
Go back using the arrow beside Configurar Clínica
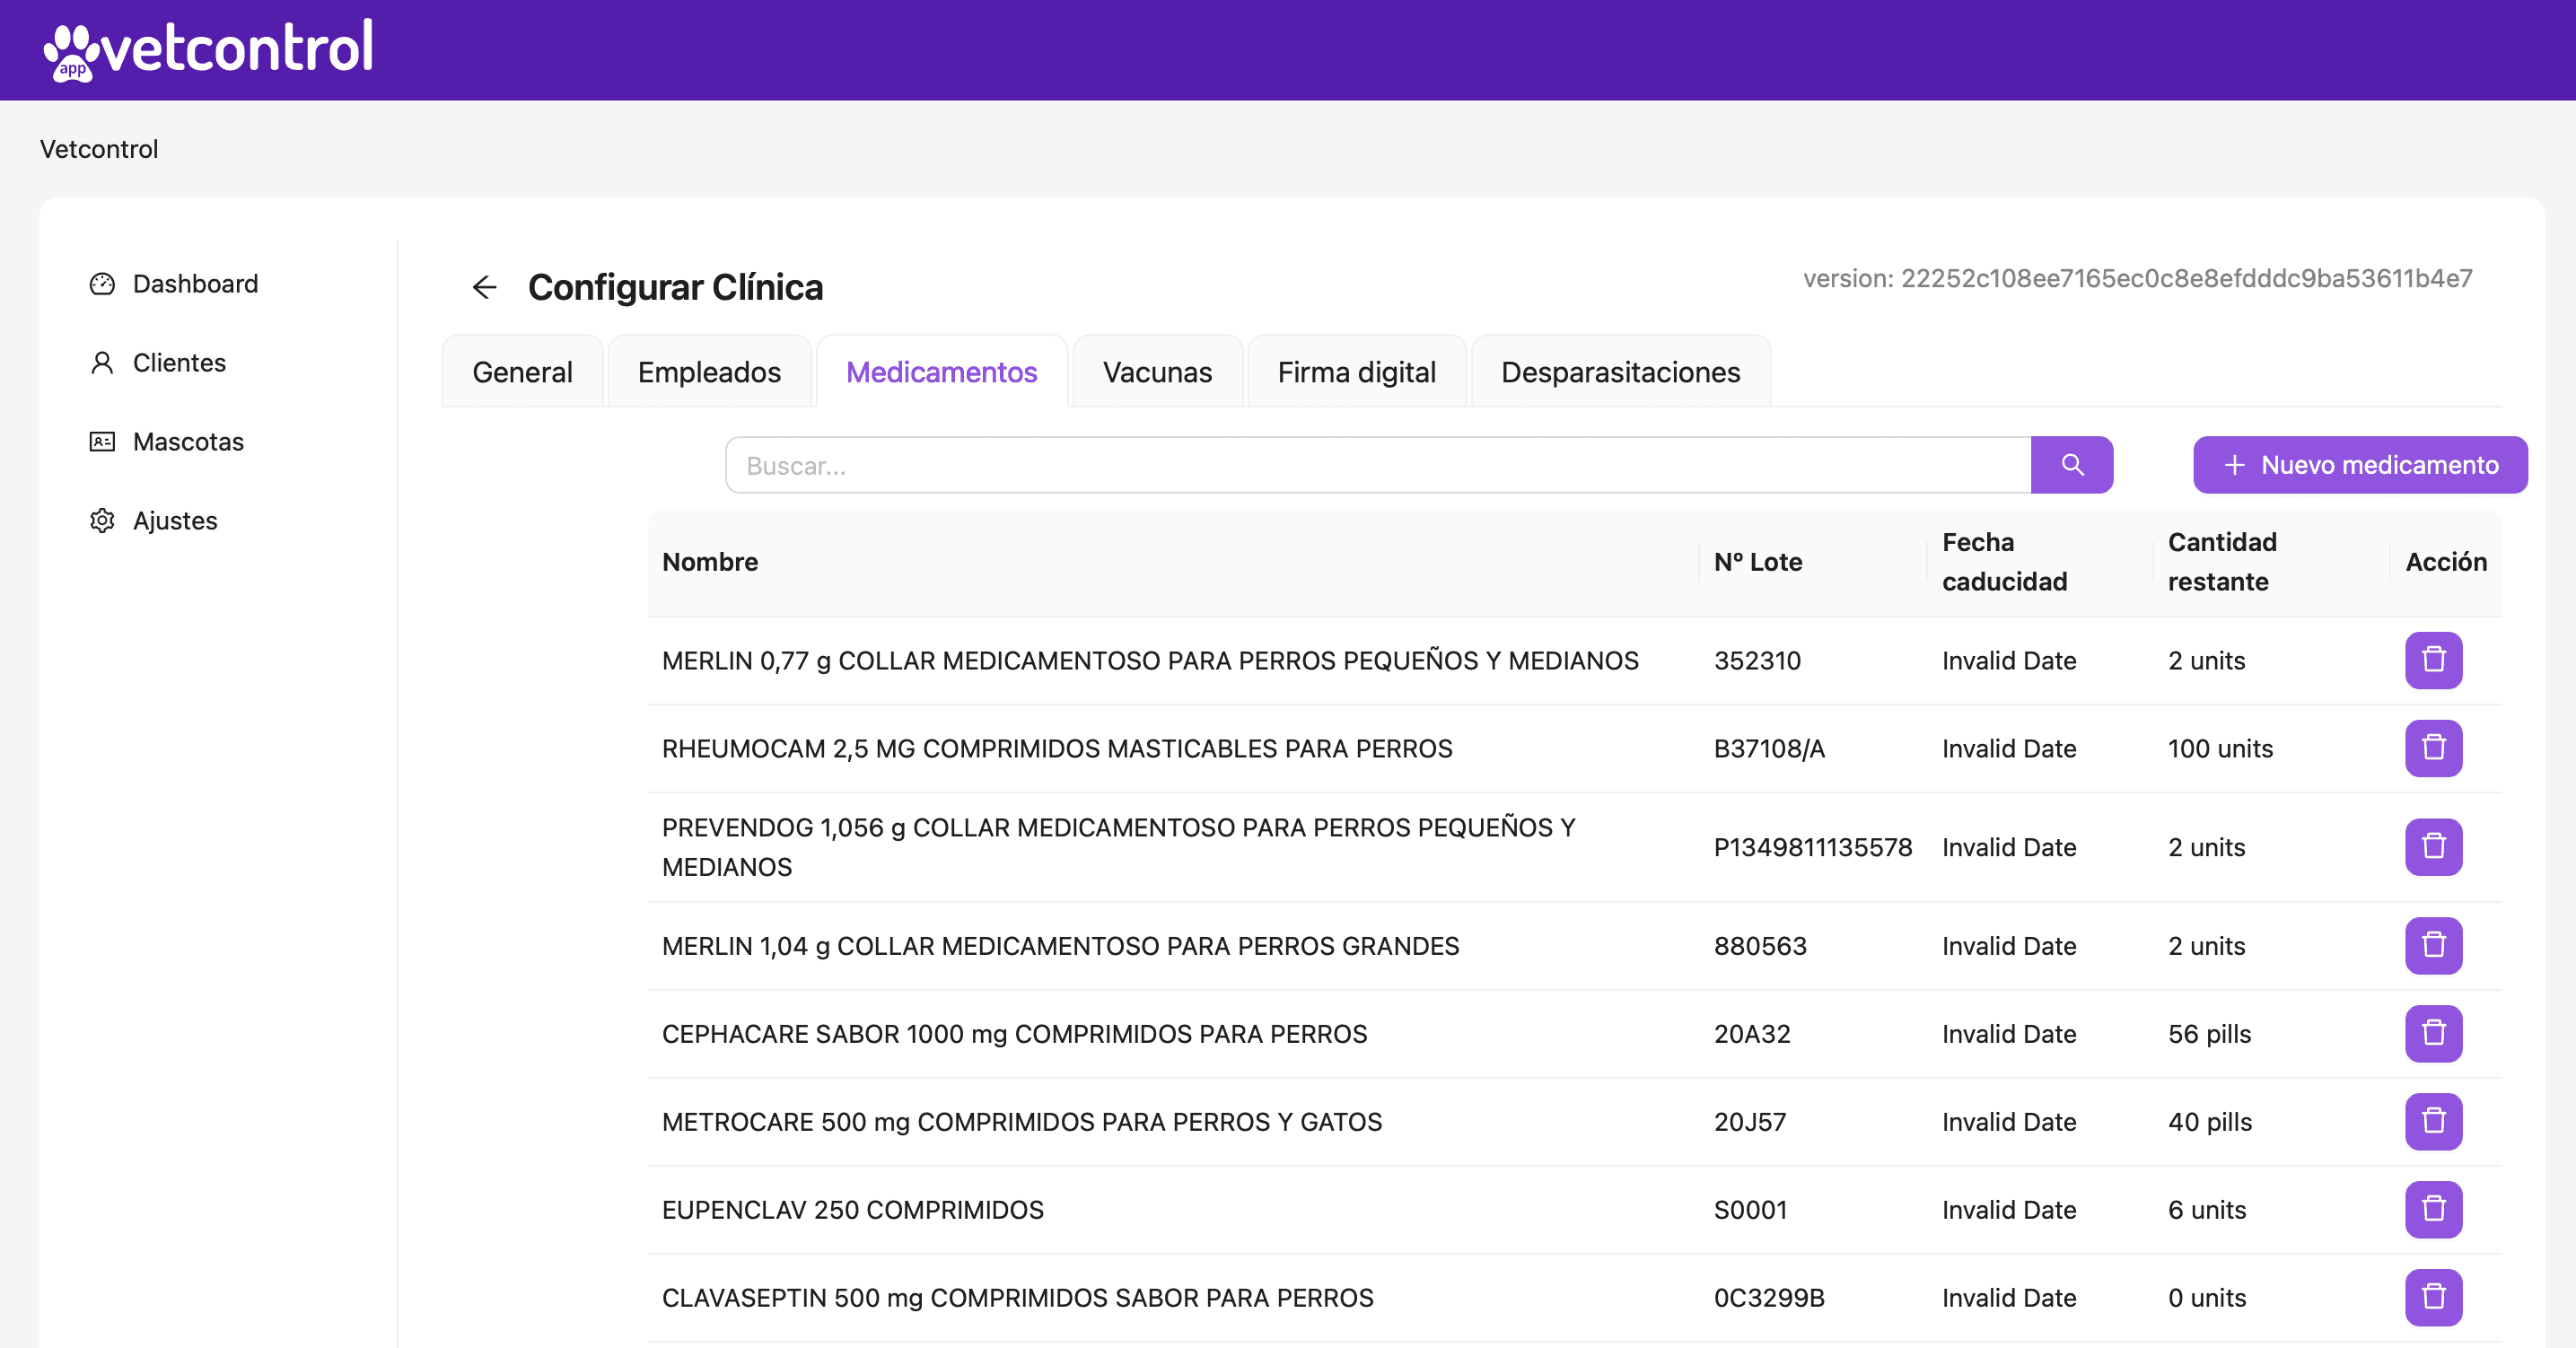pyautogui.click(x=485, y=288)
